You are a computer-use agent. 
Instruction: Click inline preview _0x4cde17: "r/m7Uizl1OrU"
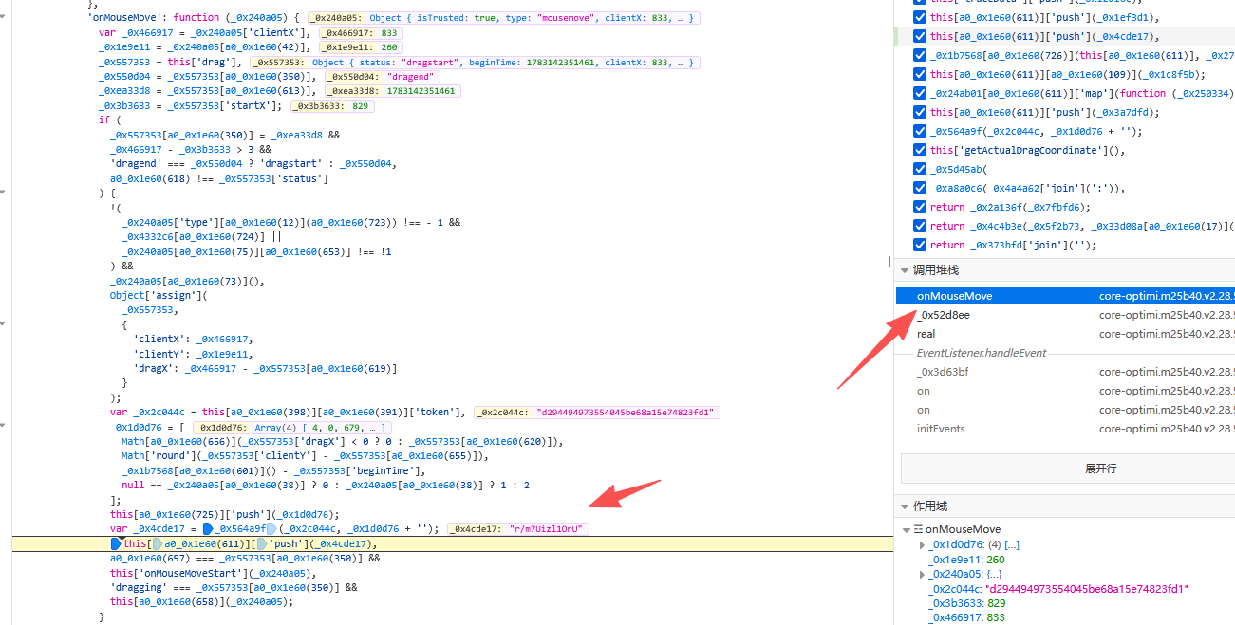(517, 528)
